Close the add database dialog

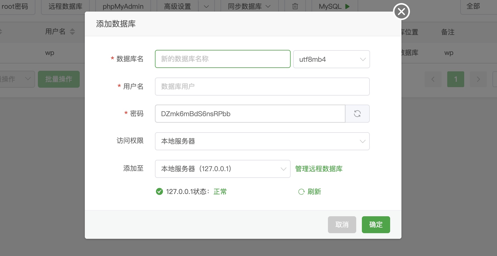(401, 12)
